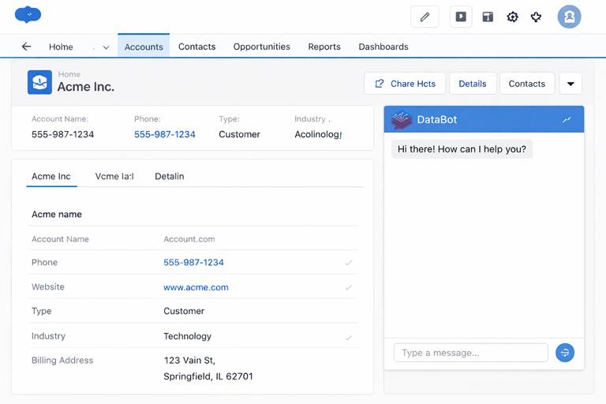This screenshot has width=606, height=404.
Task: Expand the Home tab dropdown chevron
Action: tap(106, 47)
